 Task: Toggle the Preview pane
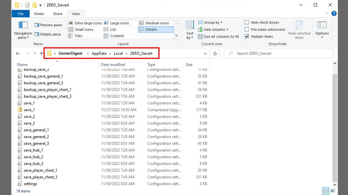click(48, 25)
